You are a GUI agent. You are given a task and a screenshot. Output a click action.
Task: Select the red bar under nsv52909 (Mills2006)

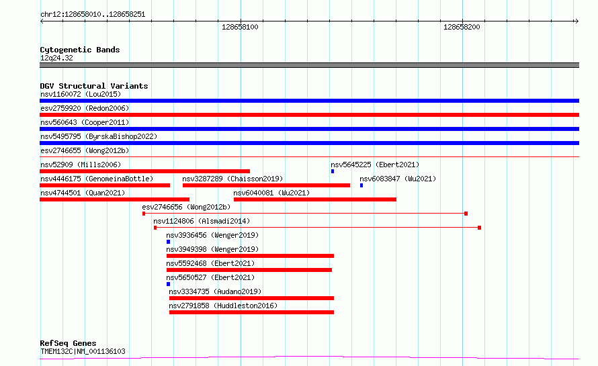[x=145, y=171]
